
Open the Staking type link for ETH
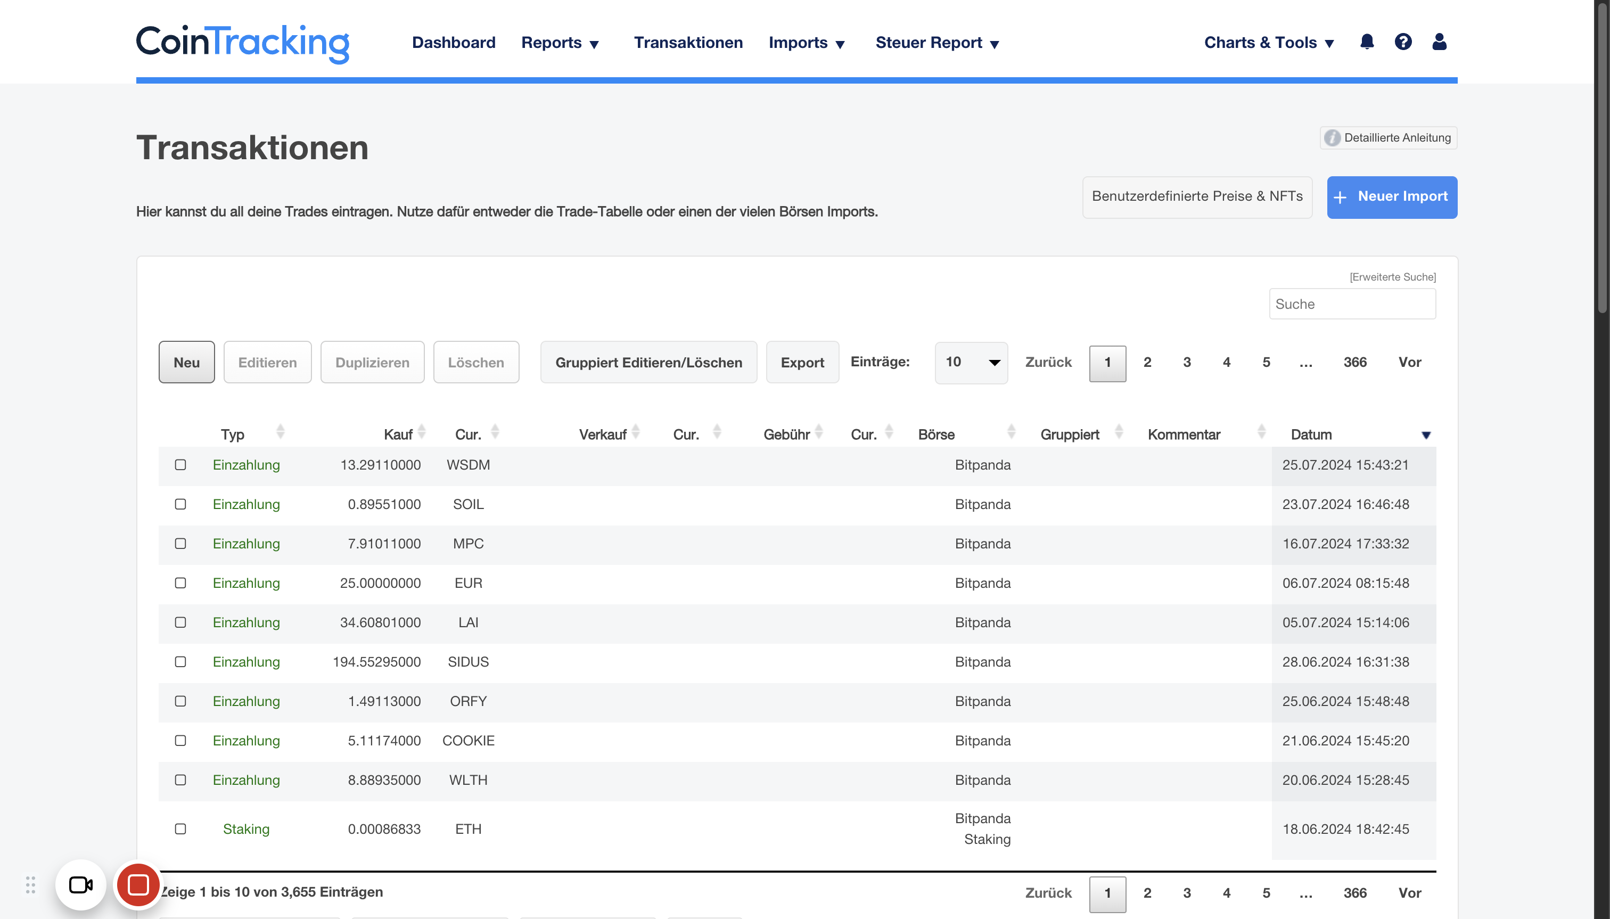tap(246, 828)
